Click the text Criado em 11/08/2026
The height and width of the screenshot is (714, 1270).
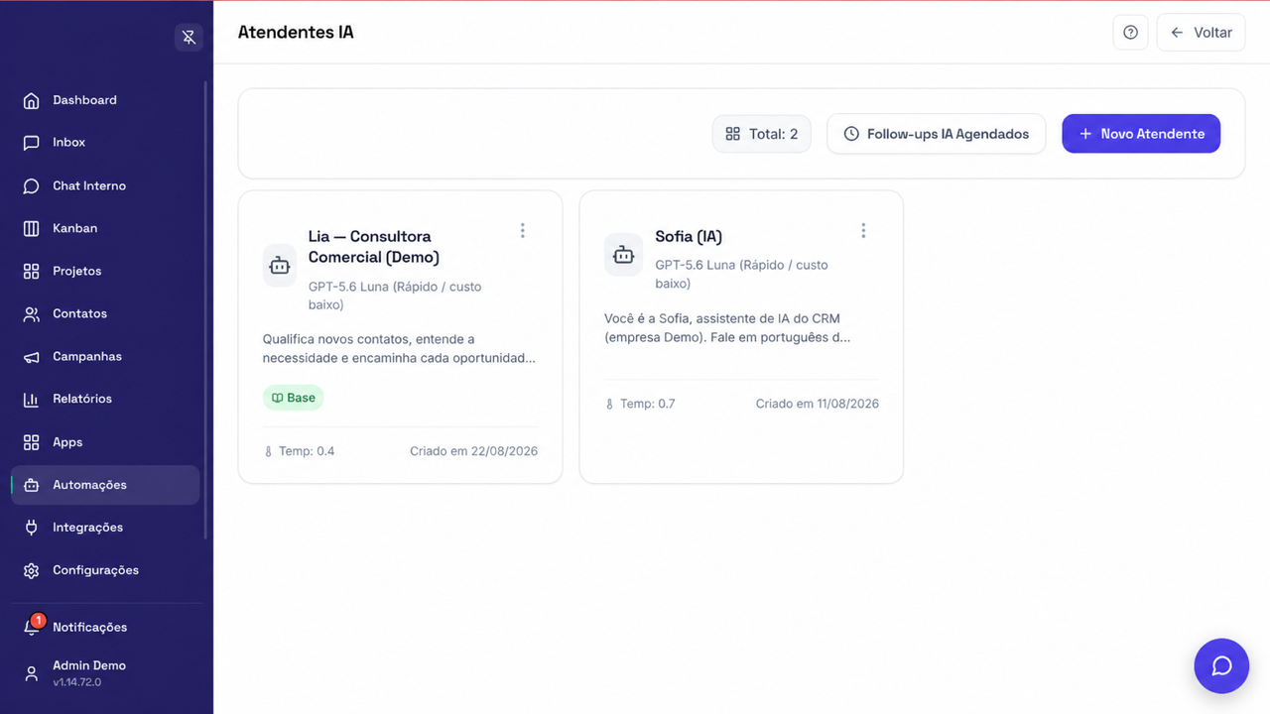point(817,404)
